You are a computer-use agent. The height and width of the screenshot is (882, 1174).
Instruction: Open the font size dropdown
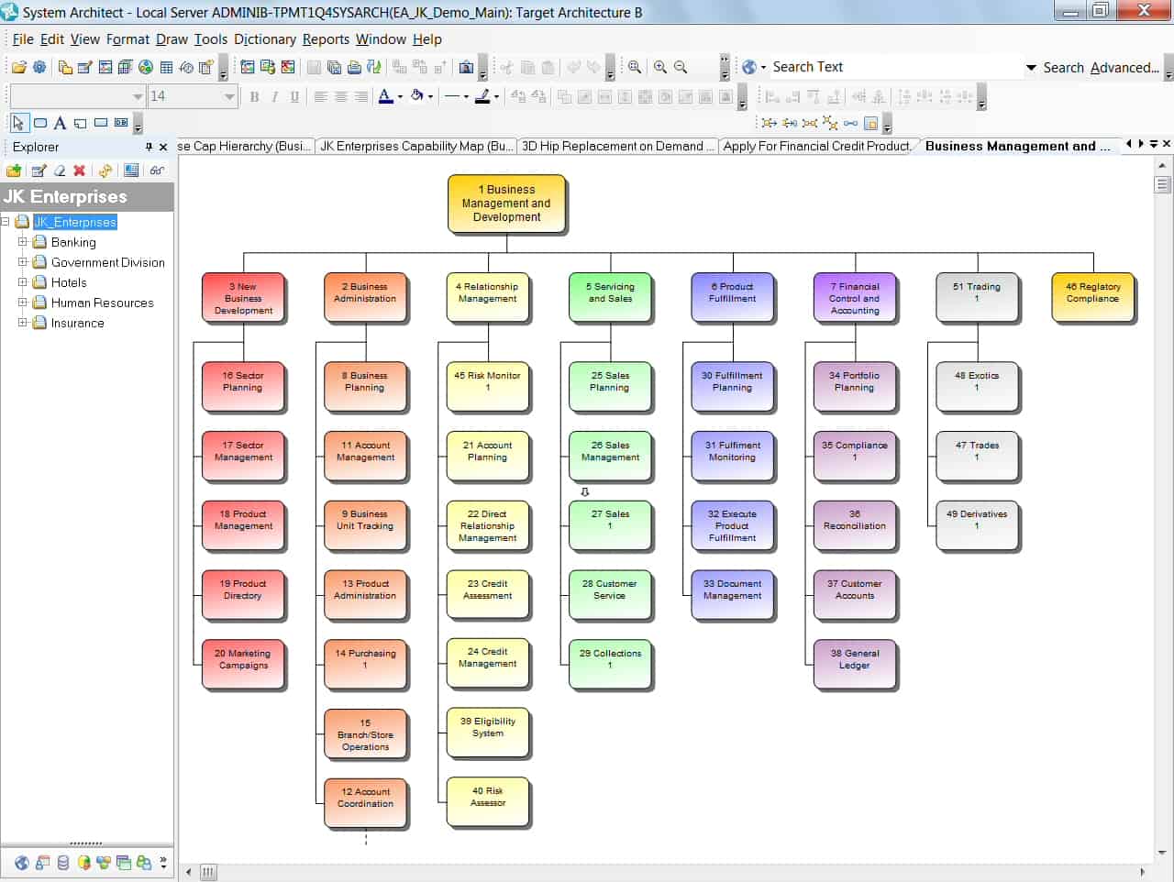coord(229,96)
